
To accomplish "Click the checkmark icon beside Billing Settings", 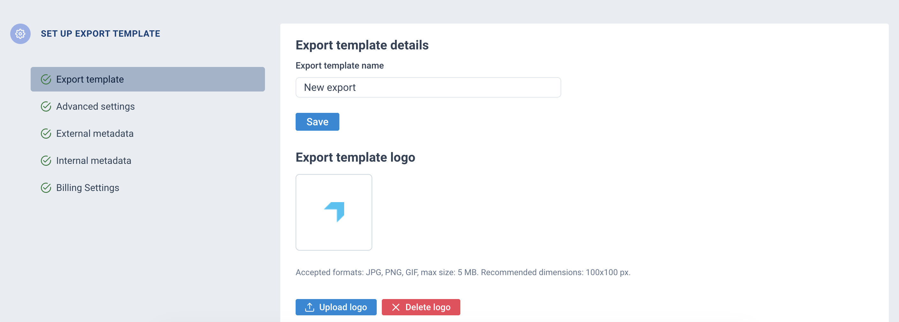I will point(46,188).
